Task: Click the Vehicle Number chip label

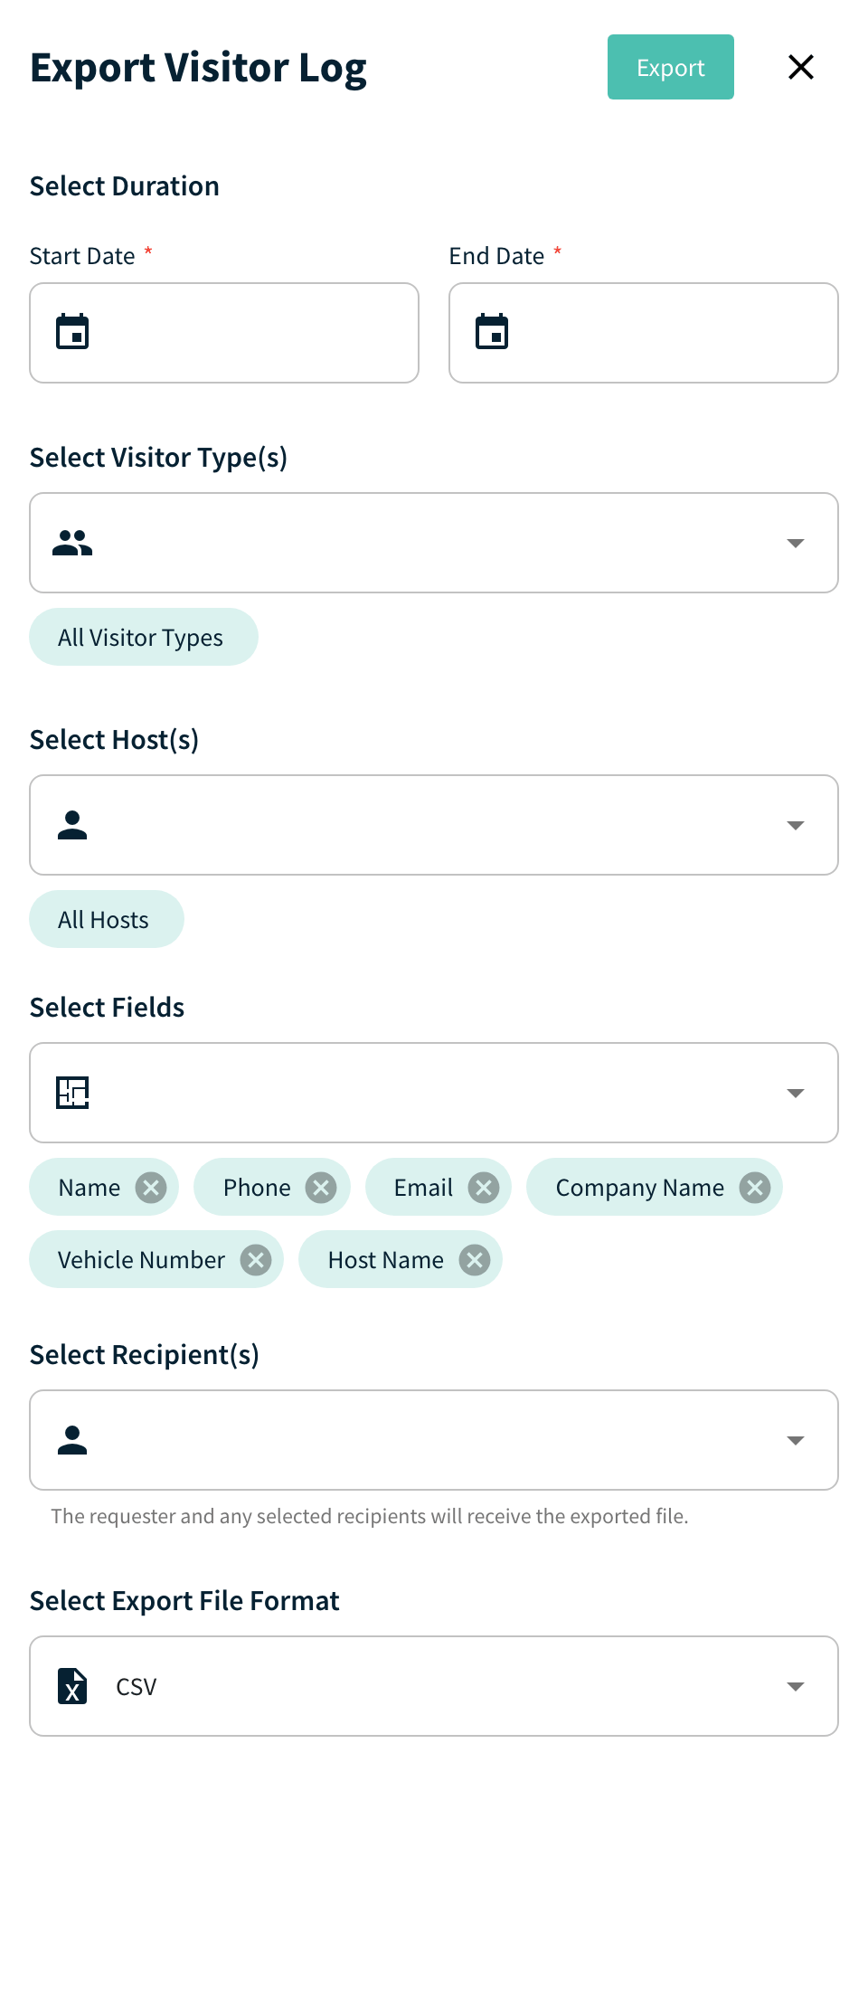Action: [142, 1259]
